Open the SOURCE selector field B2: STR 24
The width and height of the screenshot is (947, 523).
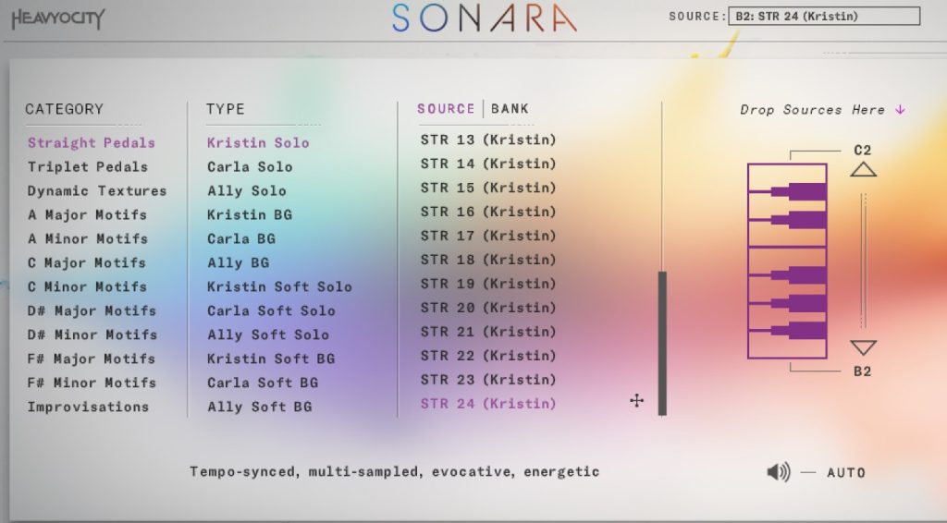pos(824,16)
